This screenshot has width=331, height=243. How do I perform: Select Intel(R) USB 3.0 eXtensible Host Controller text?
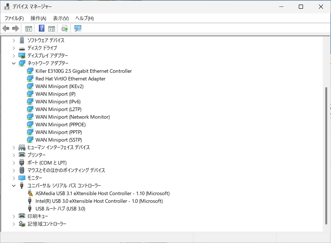click(x=99, y=201)
